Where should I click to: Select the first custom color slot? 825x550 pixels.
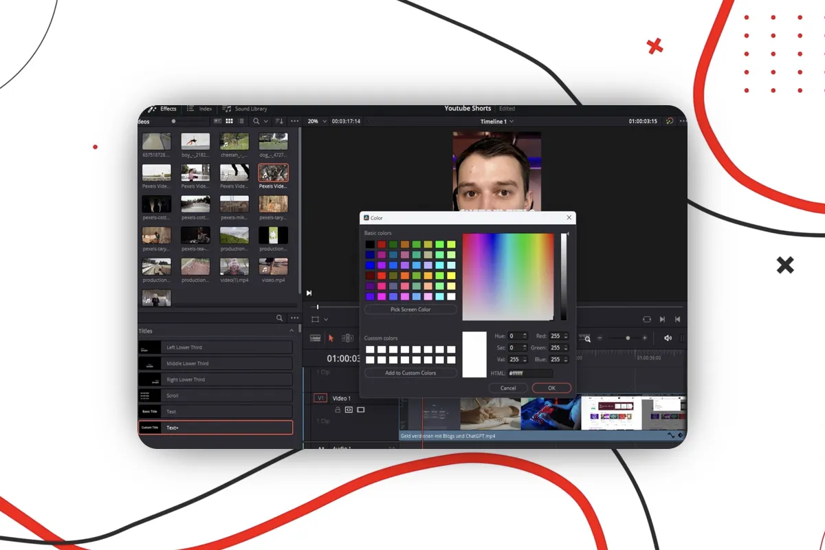(x=370, y=349)
